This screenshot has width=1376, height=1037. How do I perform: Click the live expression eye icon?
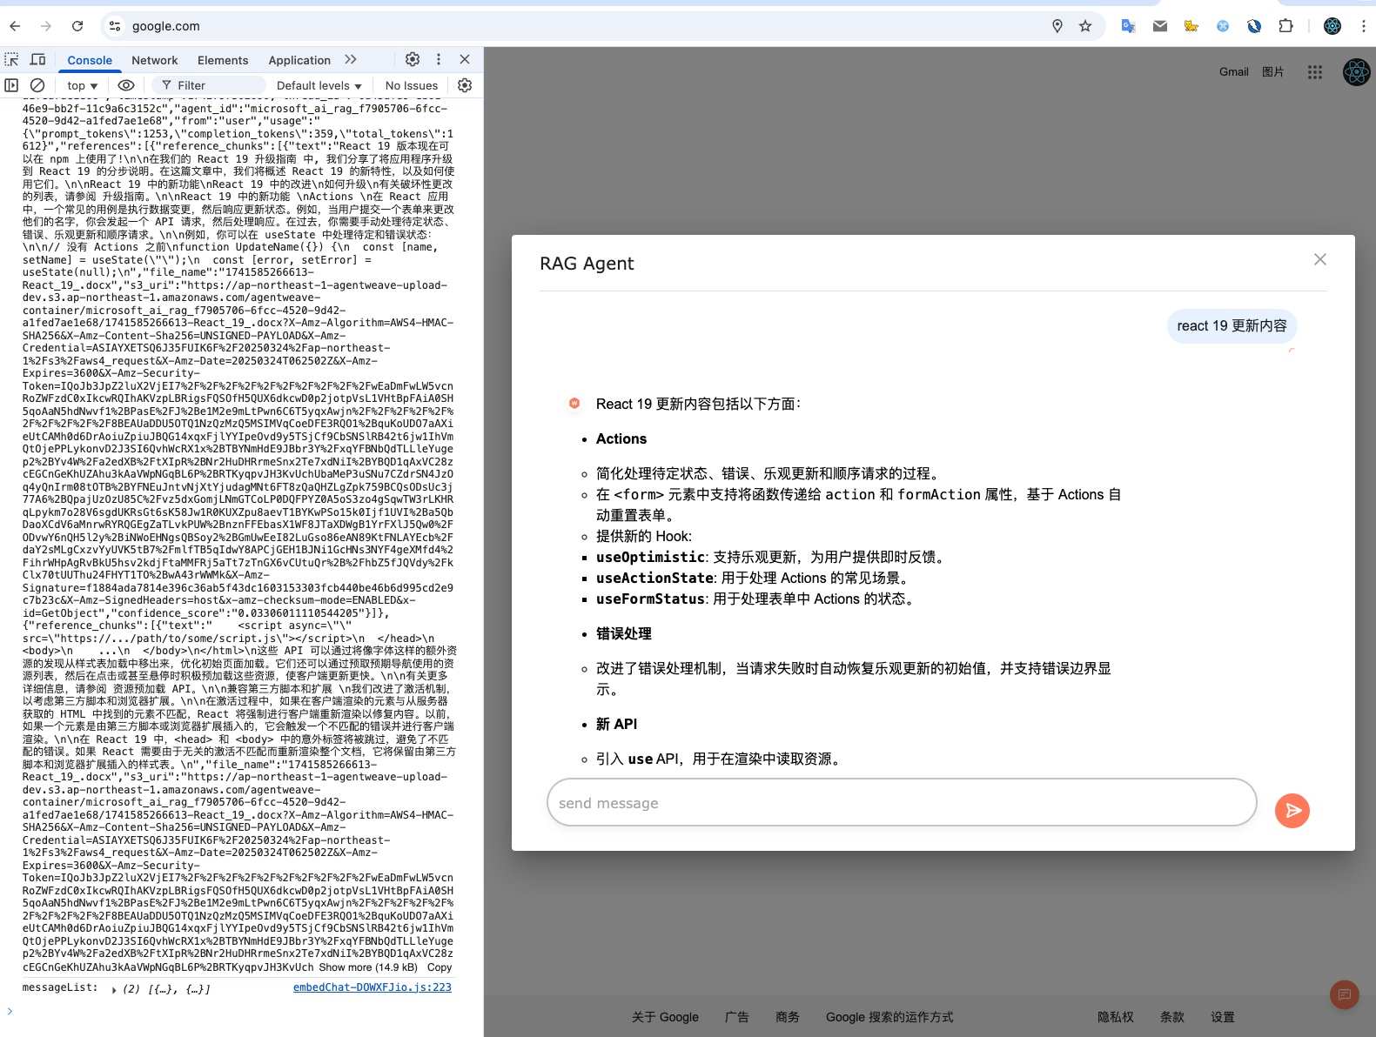126,85
